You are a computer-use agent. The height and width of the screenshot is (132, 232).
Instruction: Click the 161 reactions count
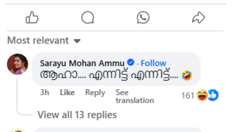point(188,96)
